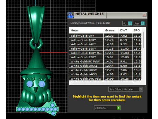
Task: Click DWT value 8.19
Action: [x=123, y=40]
